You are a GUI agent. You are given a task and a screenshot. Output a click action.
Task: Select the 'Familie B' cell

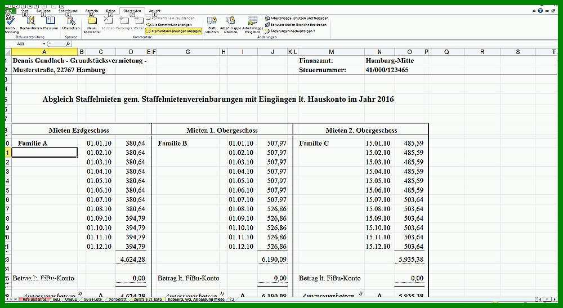click(188, 143)
